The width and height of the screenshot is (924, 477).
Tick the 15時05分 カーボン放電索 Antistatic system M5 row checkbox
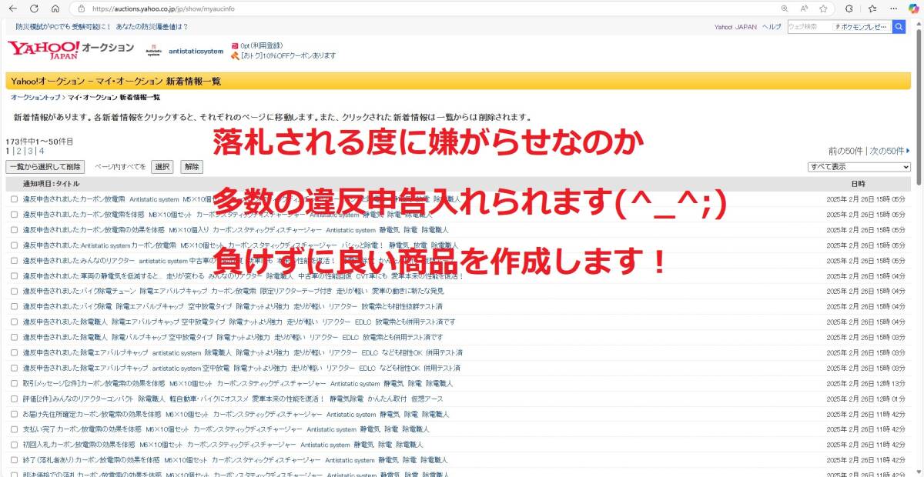(14, 198)
